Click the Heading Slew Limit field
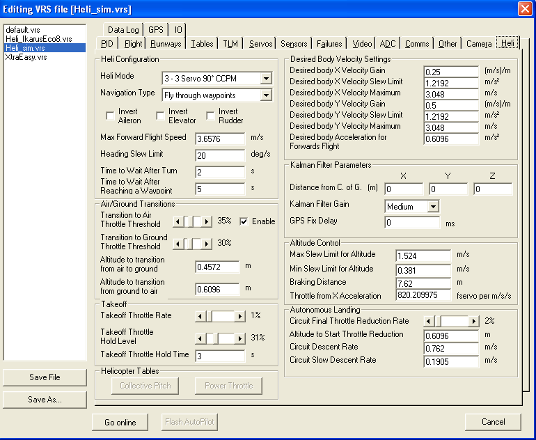Screen dimensions: 536x440 coord(220,155)
